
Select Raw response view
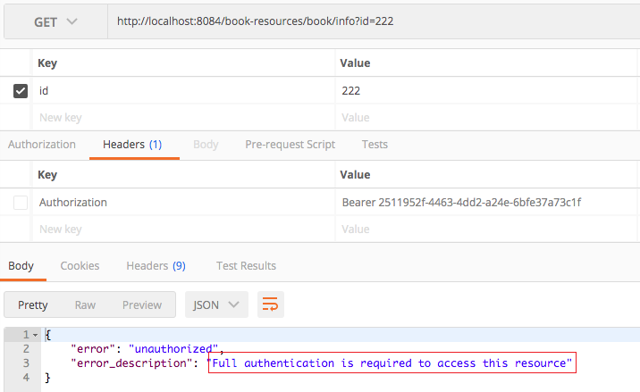click(x=85, y=304)
